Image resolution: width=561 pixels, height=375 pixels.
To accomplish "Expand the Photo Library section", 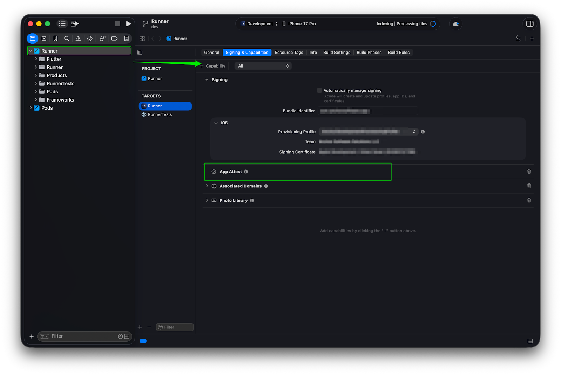I will click(207, 200).
